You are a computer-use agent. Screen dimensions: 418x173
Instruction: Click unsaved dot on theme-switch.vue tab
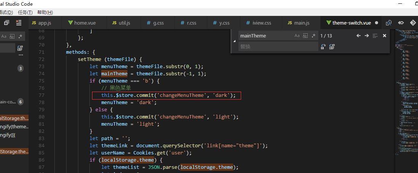(377, 23)
